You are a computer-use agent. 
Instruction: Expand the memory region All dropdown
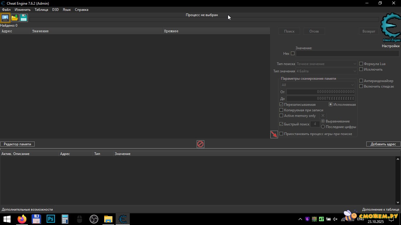[318, 85]
